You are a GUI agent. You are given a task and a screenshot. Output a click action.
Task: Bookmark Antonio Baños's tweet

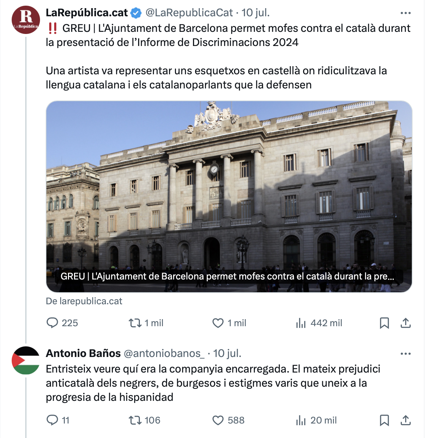click(x=384, y=420)
